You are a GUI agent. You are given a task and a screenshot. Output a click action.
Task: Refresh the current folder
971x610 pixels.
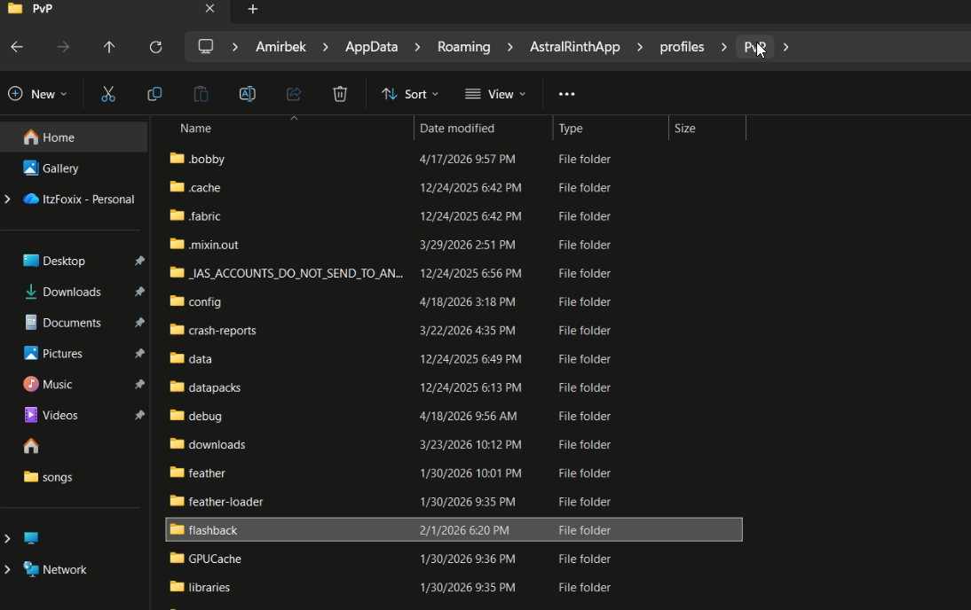(x=155, y=47)
